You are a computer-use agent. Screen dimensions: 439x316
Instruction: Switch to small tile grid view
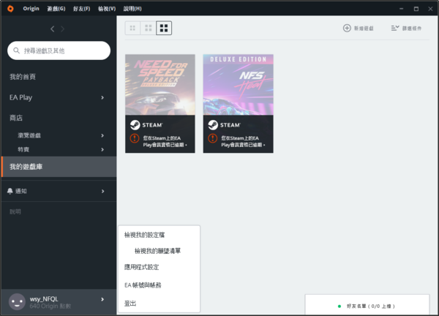click(x=132, y=28)
